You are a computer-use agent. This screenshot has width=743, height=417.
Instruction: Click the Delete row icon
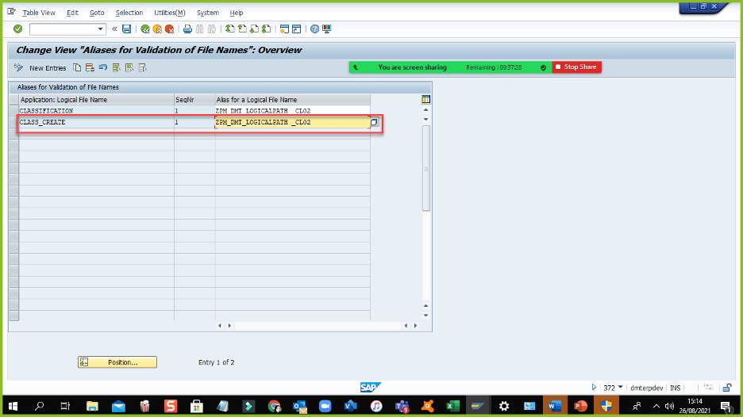click(x=90, y=68)
